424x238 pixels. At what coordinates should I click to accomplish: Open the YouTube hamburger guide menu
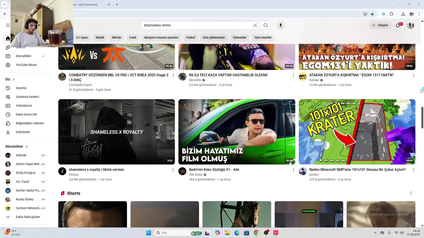[8, 25]
